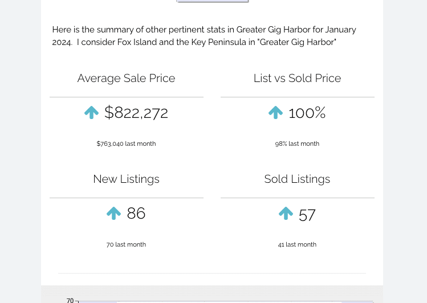Screen dimensions: 427x303
Task: Click the up arrow beside 100%
Action: (x=275, y=112)
